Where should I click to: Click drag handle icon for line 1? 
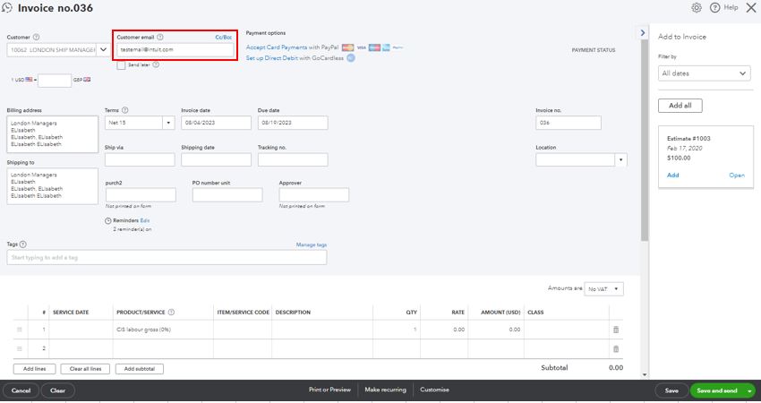(x=20, y=330)
